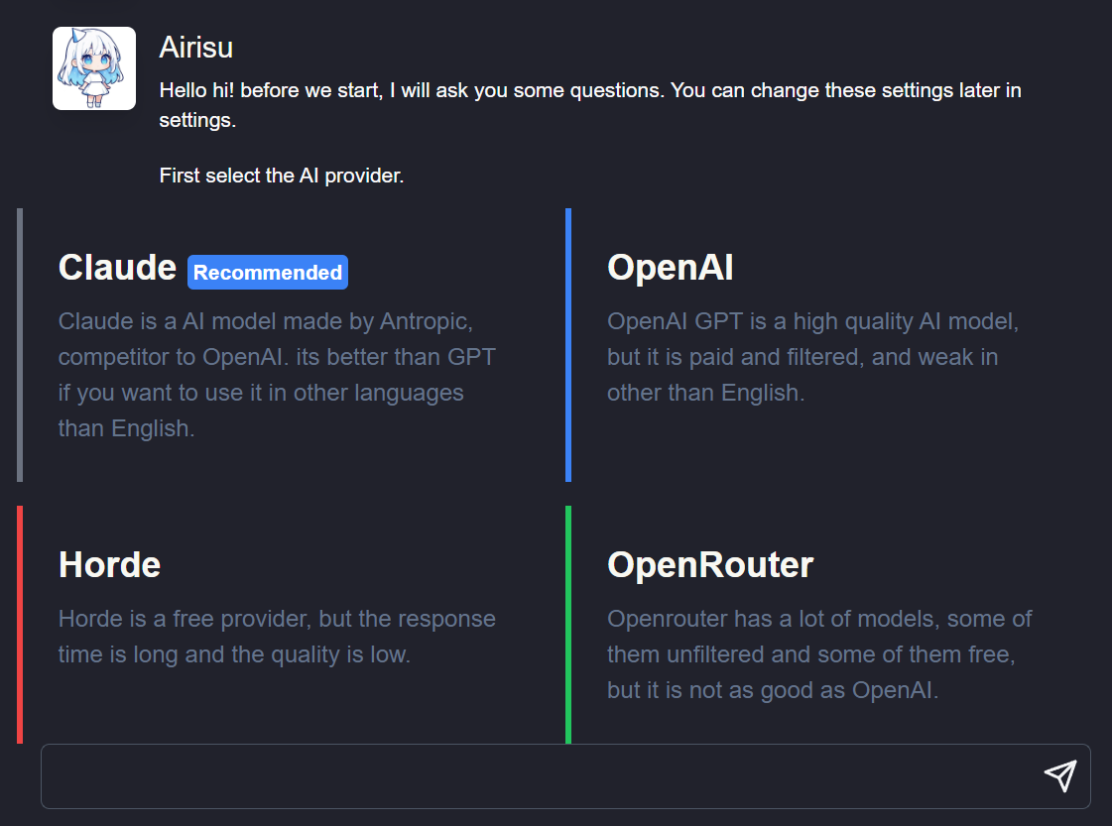This screenshot has height=826, width=1112.
Task: Click the Airisu character name
Action: [x=196, y=48]
